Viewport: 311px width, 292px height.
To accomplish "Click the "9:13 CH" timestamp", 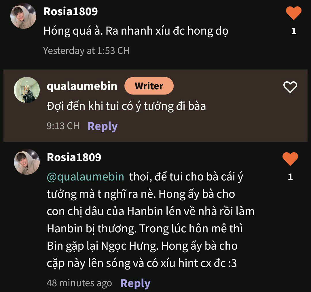I will (x=63, y=126).
